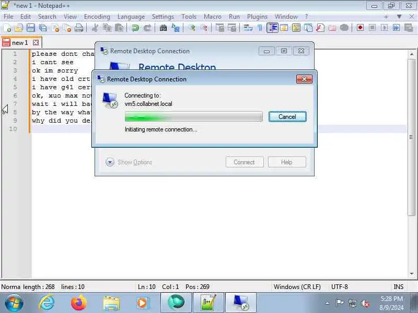Image resolution: width=418 pixels, height=313 pixels.
Task: Open the Plugins menu
Action: click(x=257, y=17)
